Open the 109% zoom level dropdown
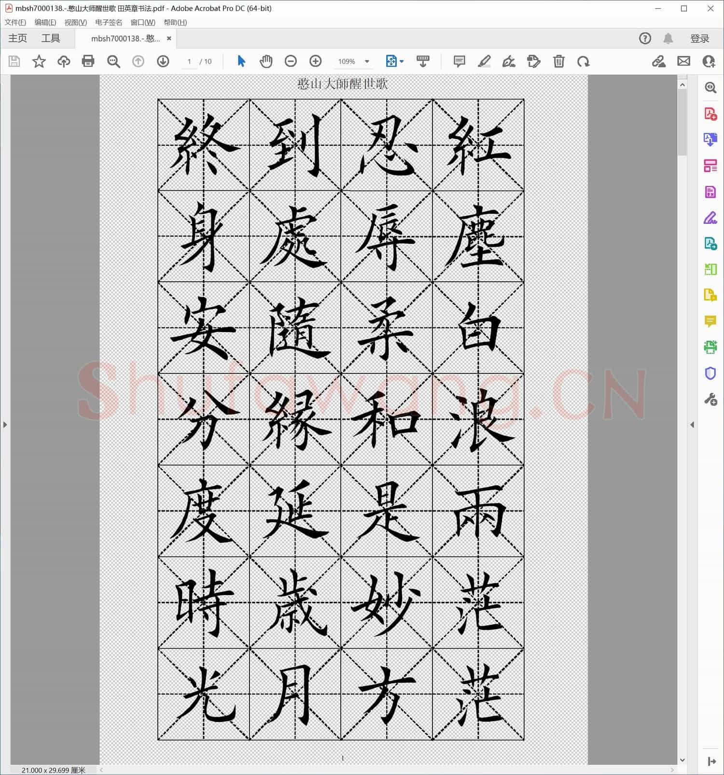 [x=367, y=62]
